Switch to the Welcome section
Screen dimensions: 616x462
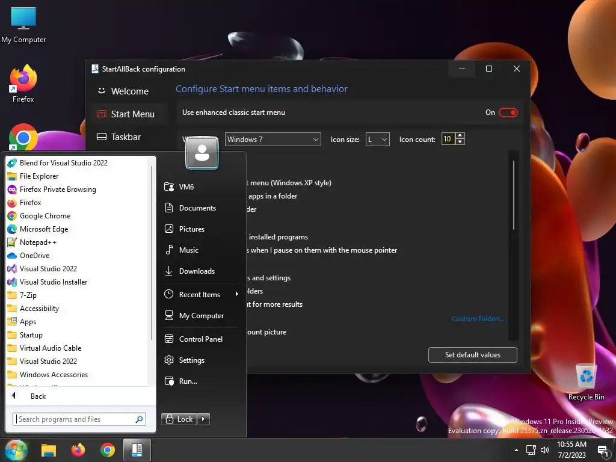pos(130,91)
